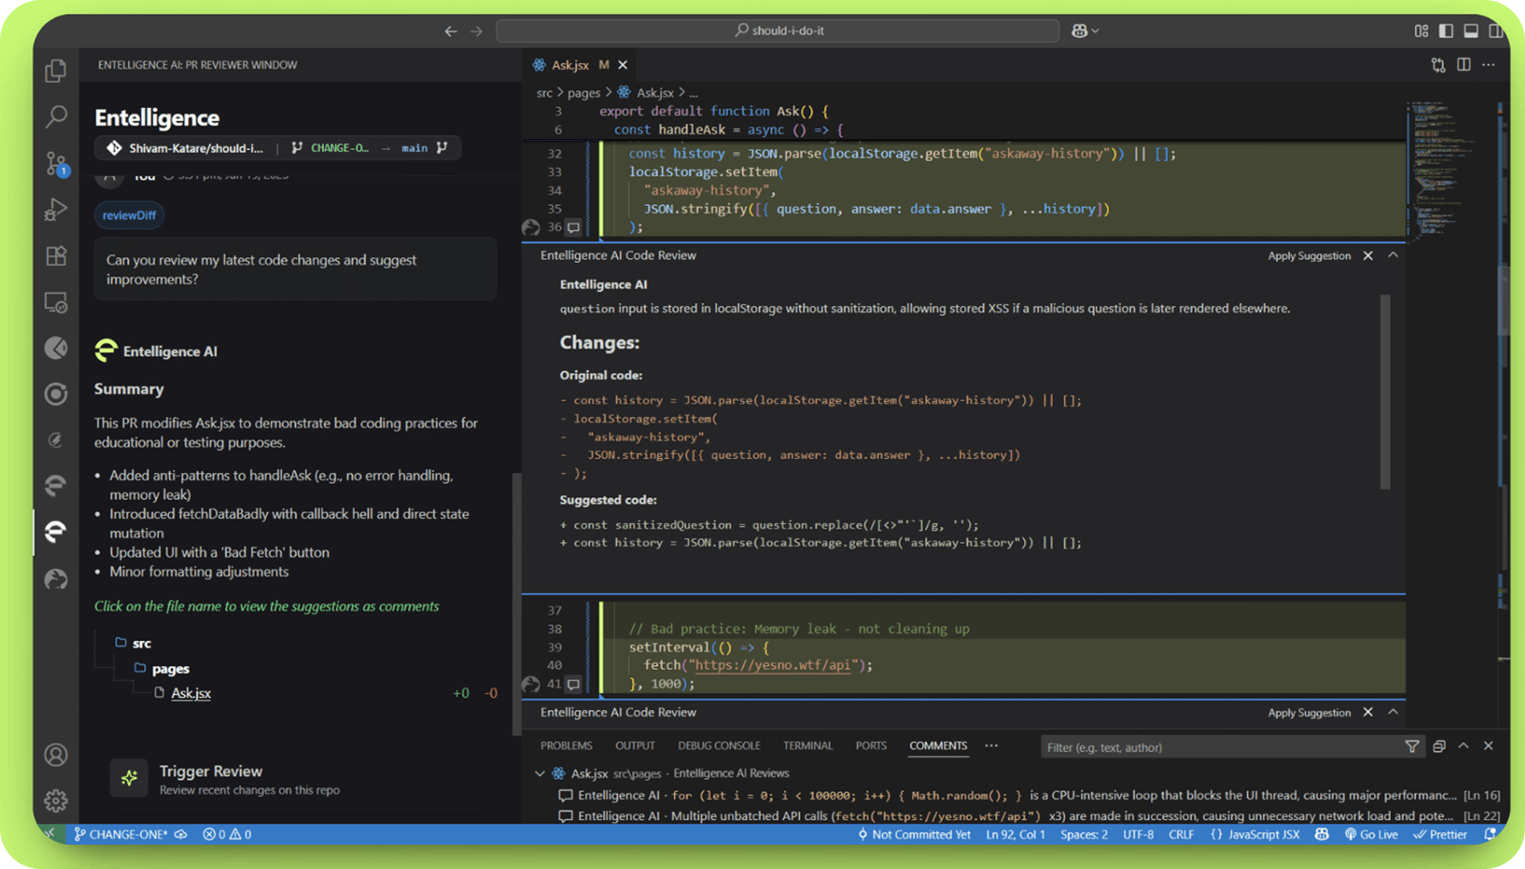
Task: Open Ask.jsx link in file tree
Action: pos(191,693)
